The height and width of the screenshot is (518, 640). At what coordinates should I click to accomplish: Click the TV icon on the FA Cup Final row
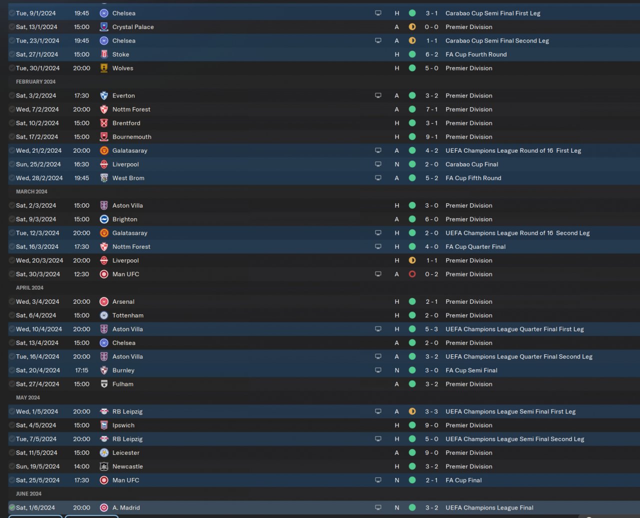pyautogui.click(x=378, y=480)
